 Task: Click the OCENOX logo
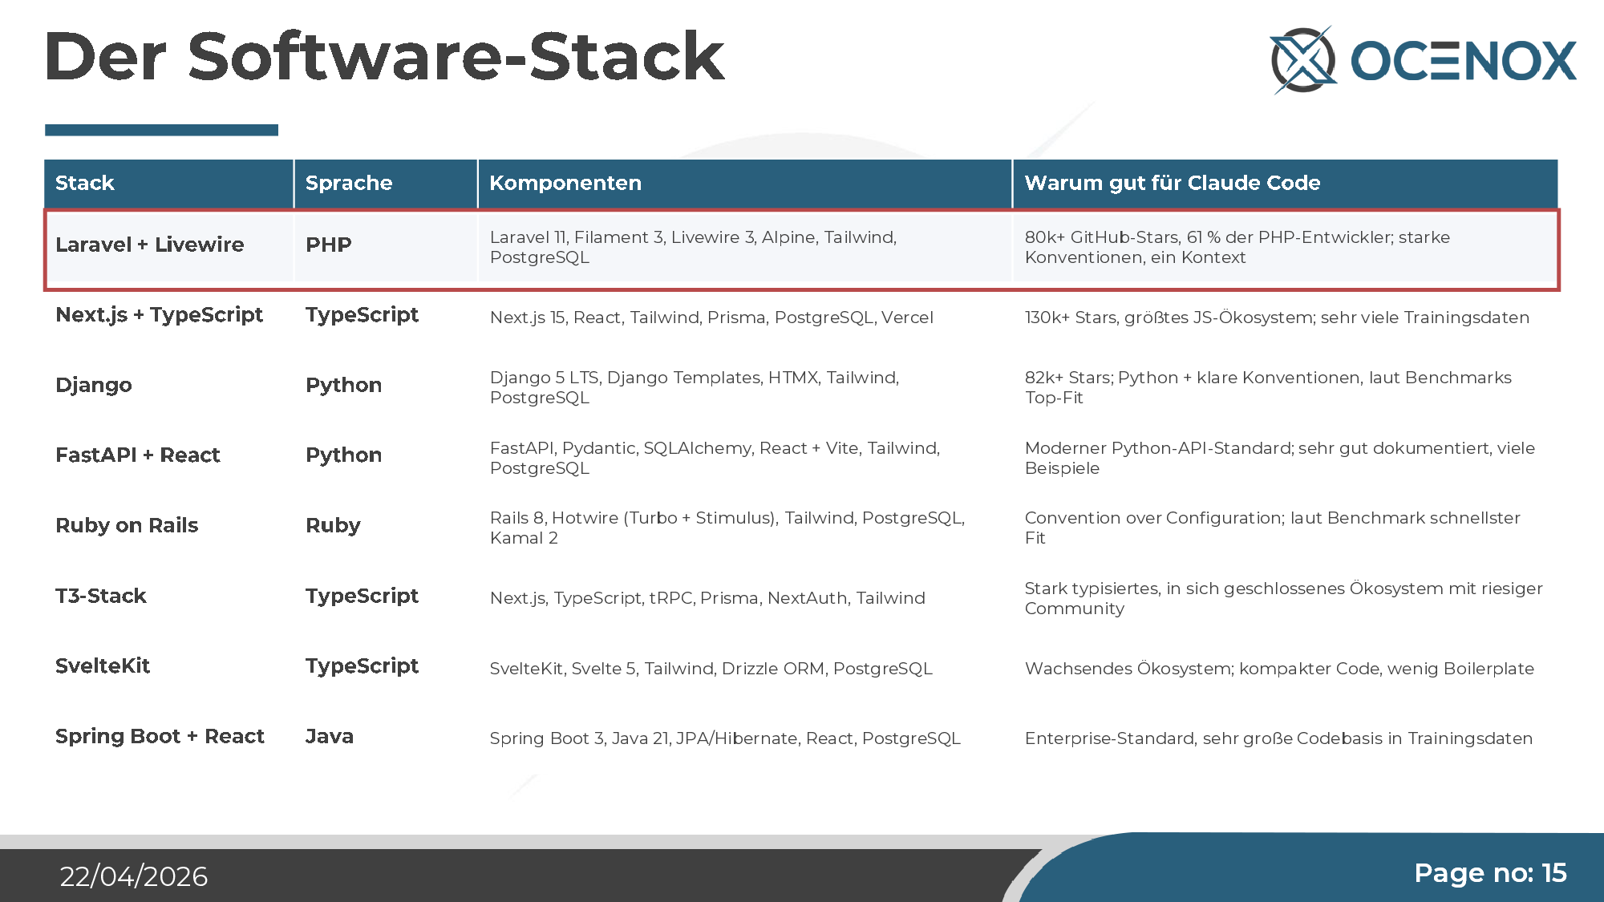coord(1424,59)
